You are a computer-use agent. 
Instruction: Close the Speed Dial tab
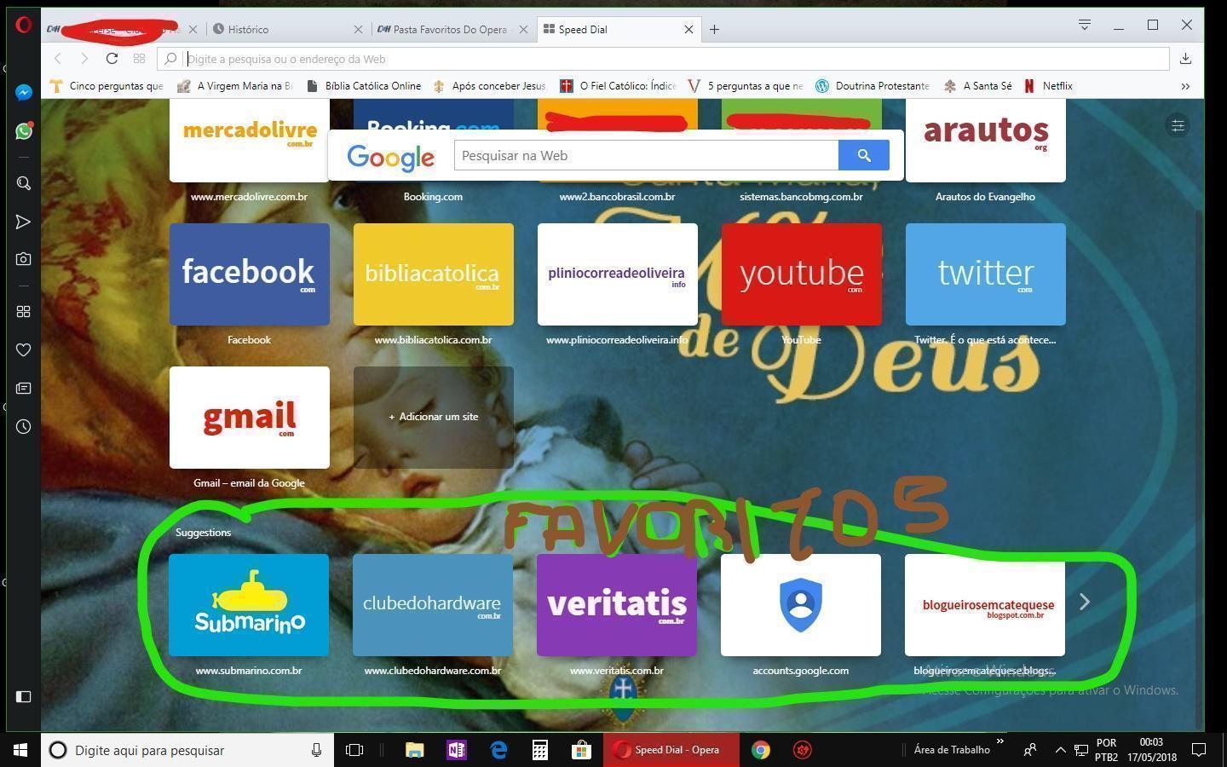pos(688,29)
